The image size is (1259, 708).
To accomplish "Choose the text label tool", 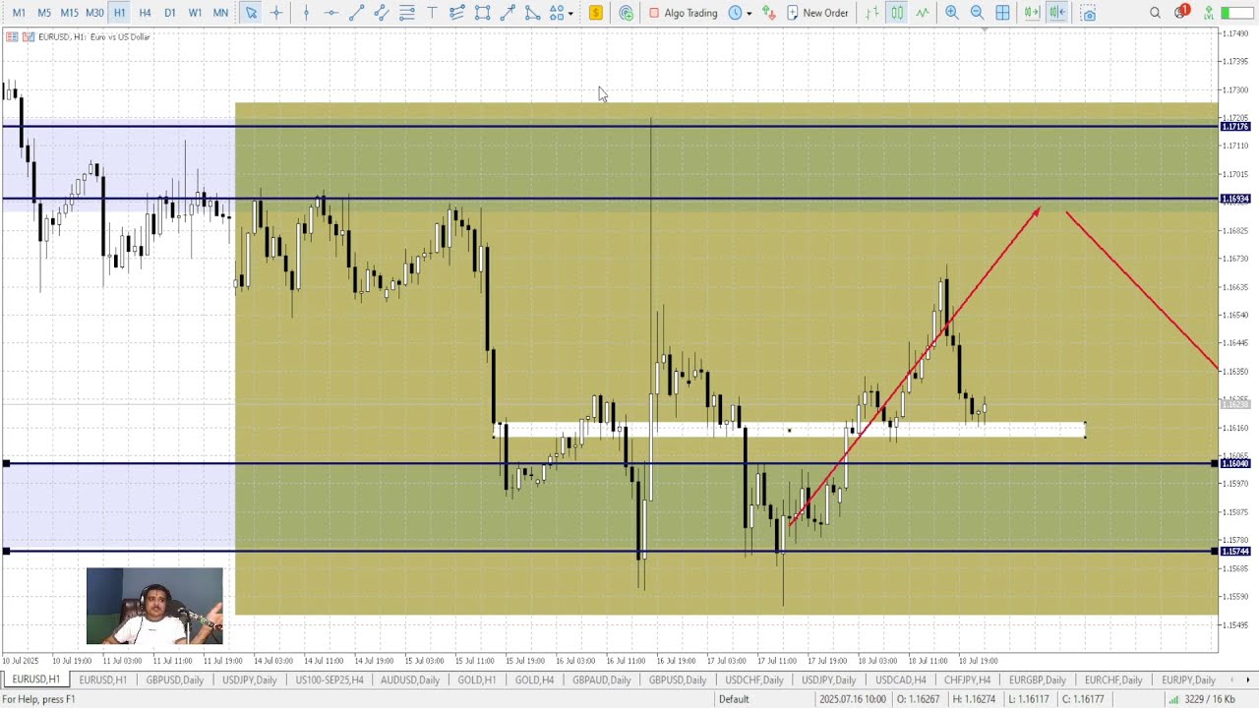I will 432,13.
